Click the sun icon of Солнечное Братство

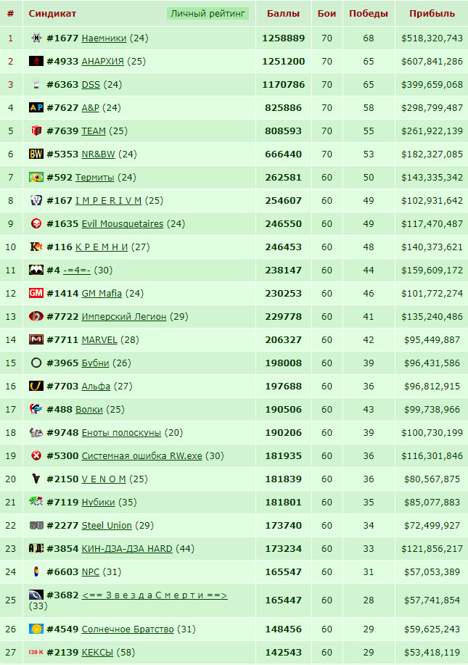point(36,629)
